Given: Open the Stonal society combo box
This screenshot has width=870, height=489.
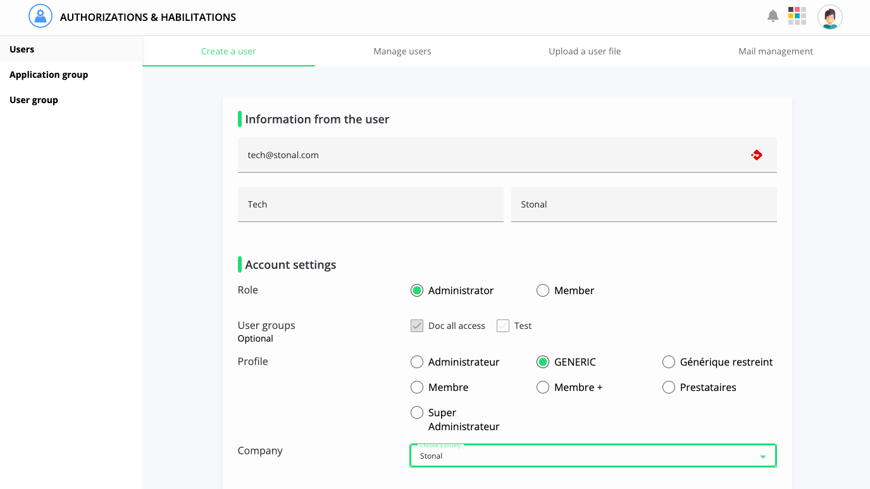Looking at the screenshot, I should 582,456.
